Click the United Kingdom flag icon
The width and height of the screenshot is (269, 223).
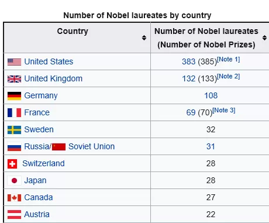click(x=14, y=79)
